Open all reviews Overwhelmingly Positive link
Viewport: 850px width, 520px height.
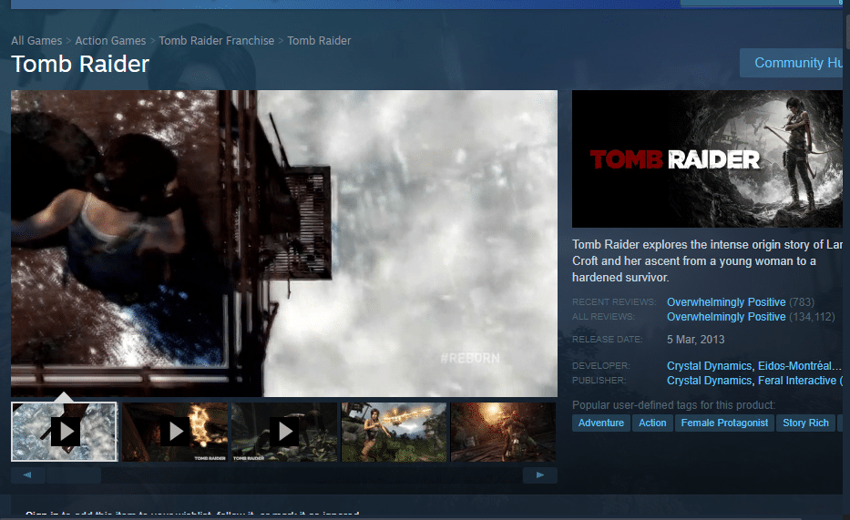pos(726,317)
